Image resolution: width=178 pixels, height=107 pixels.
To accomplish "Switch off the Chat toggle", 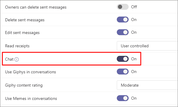I will click(123, 59).
